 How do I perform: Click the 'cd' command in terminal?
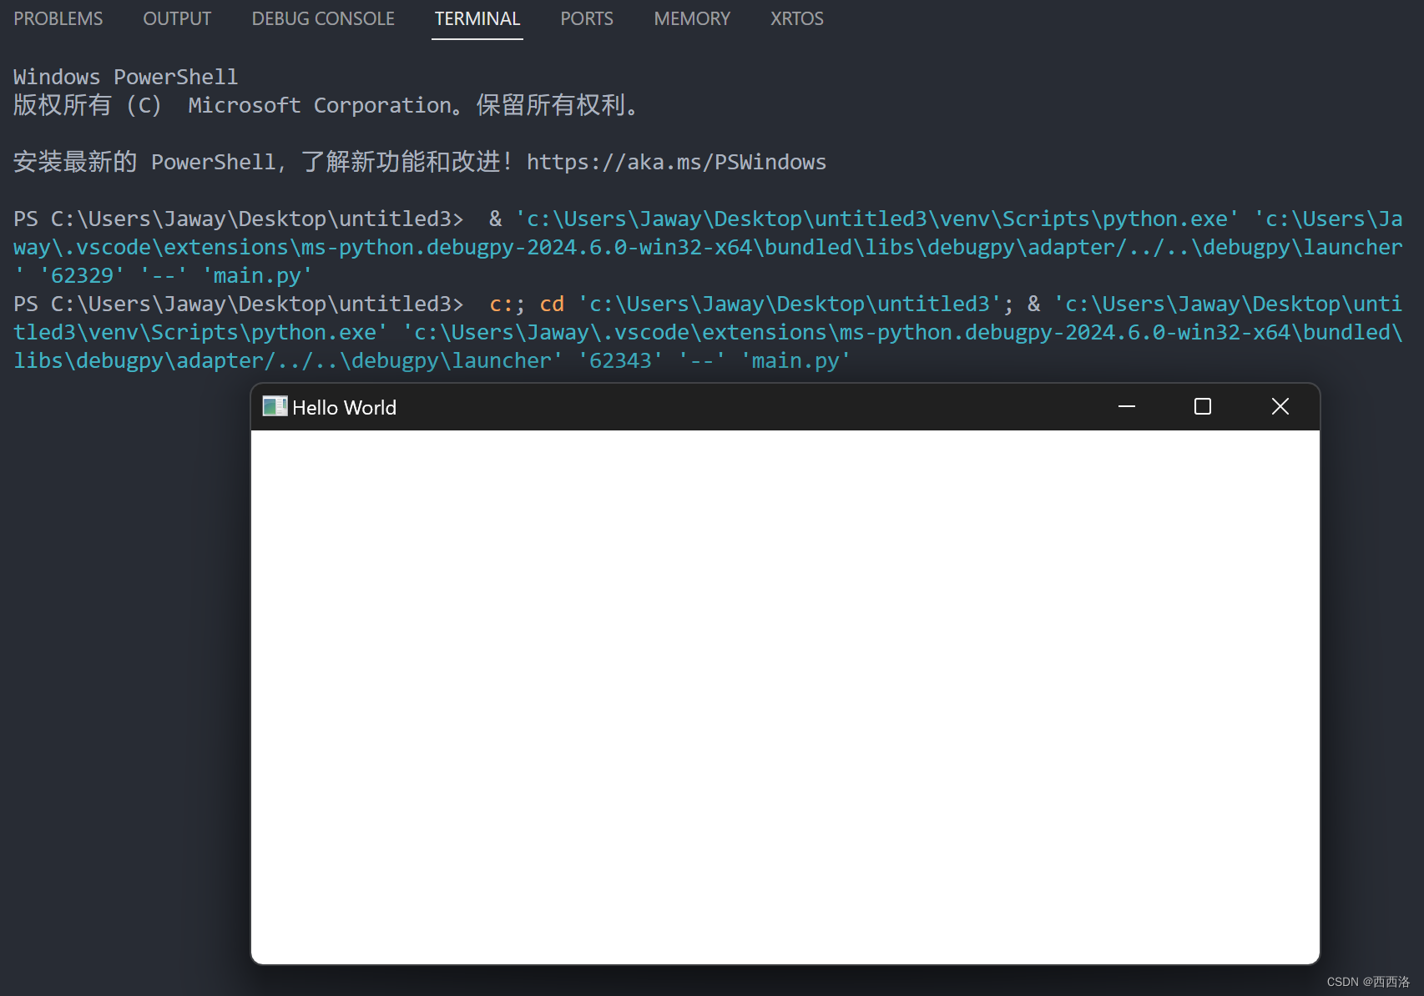(x=552, y=304)
